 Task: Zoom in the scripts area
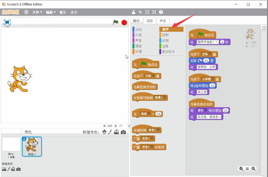coord(253,169)
